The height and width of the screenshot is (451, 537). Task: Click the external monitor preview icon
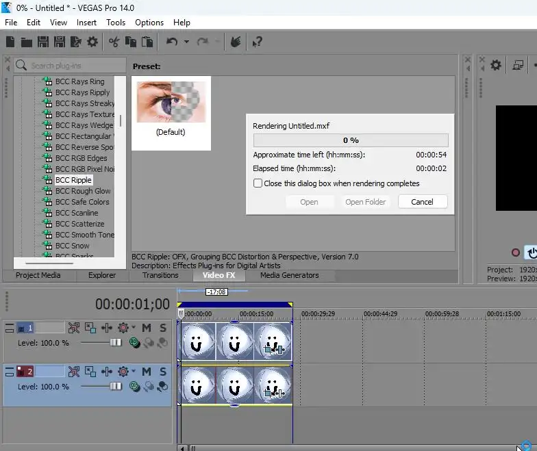tap(518, 64)
